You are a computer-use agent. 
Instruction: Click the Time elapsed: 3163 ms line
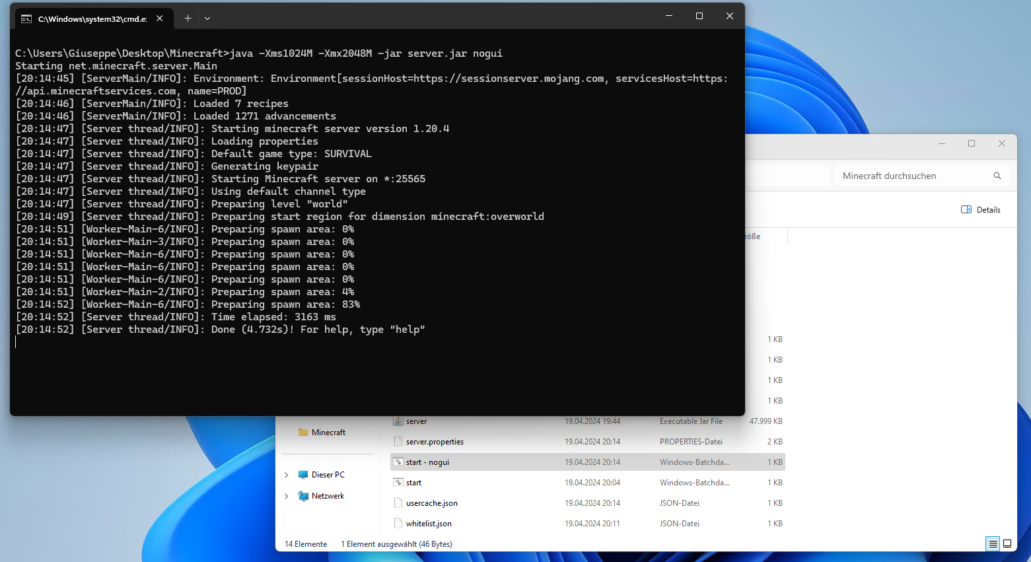pyautogui.click(x=176, y=317)
